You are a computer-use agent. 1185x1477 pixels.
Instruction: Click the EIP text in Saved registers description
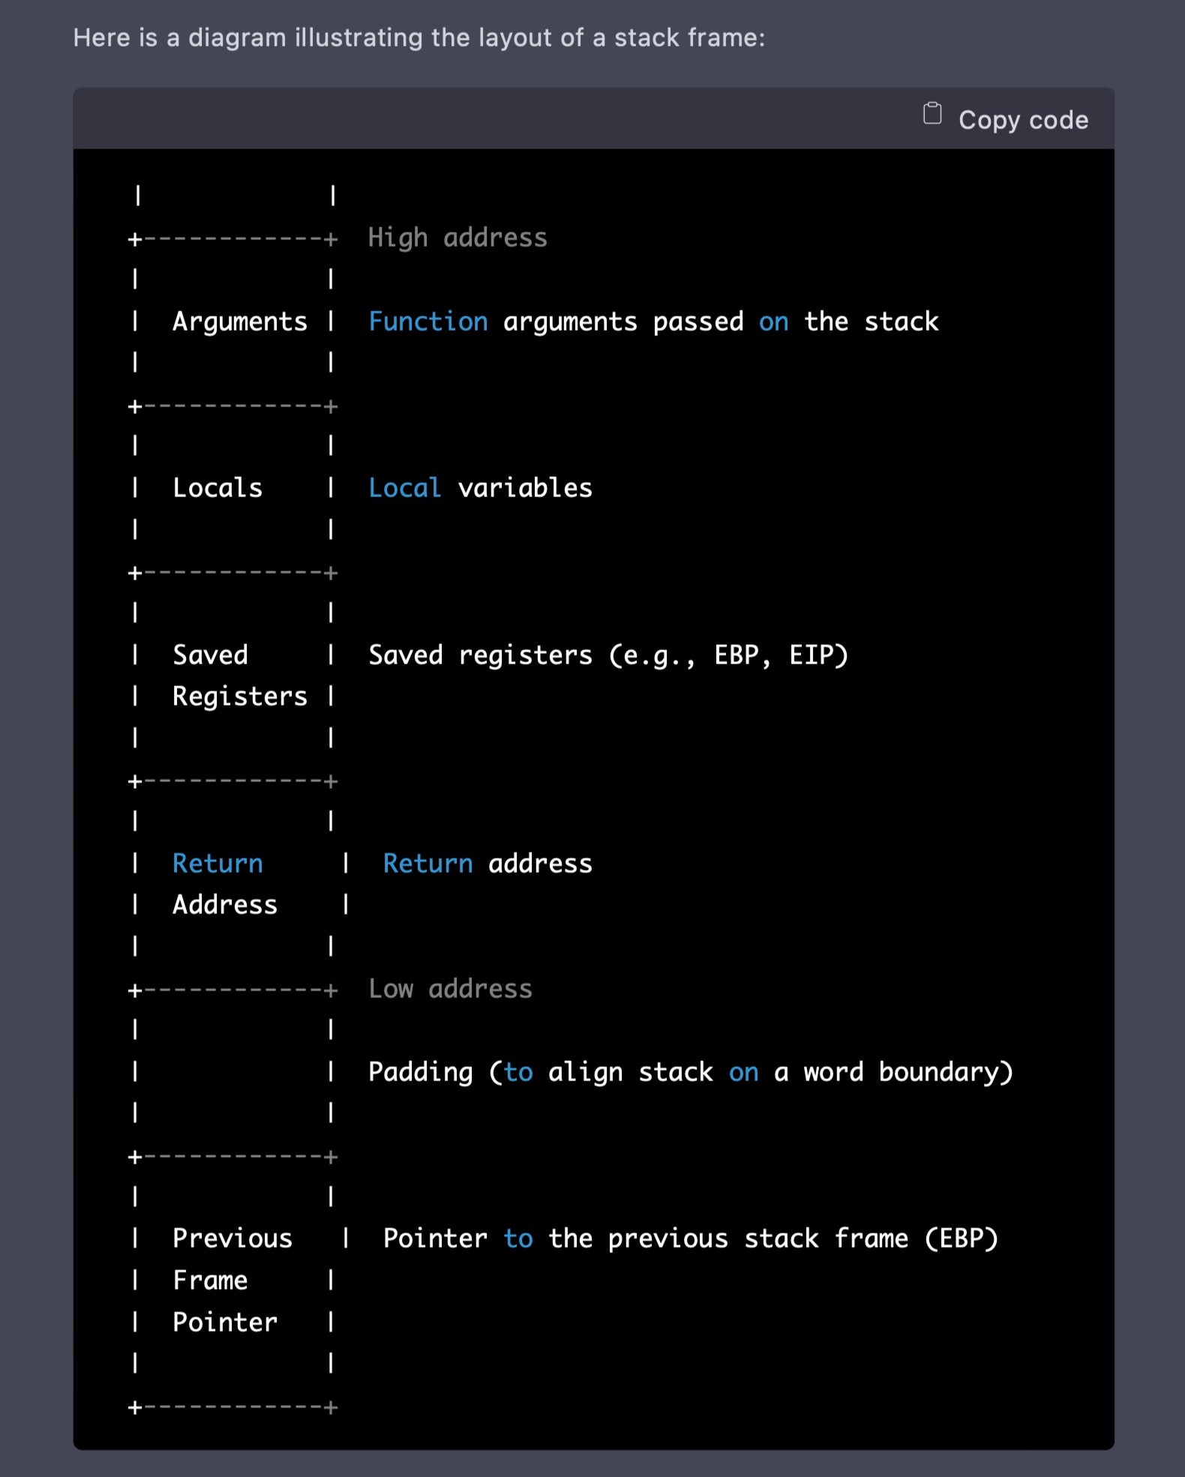tap(817, 655)
